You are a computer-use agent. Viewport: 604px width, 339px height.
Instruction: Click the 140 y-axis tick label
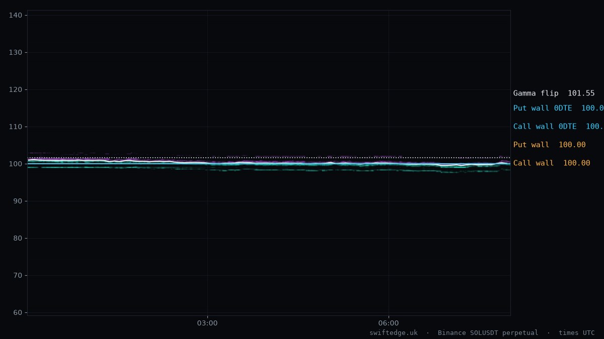(x=16, y=16)
